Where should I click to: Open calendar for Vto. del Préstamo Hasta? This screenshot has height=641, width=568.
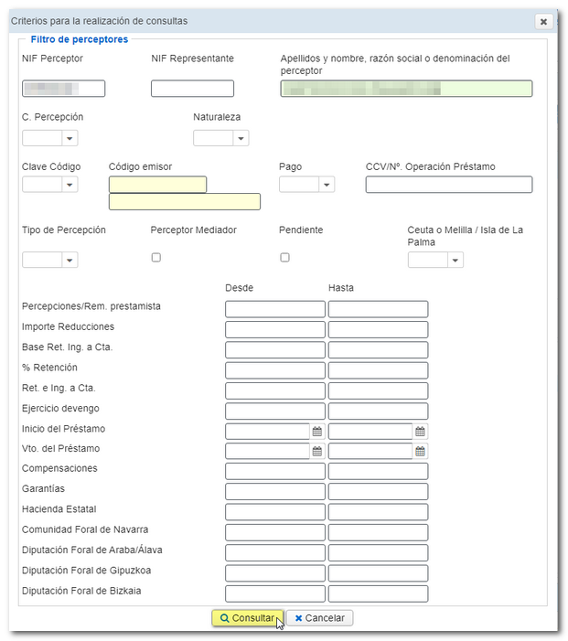click(x=420, y=452)
